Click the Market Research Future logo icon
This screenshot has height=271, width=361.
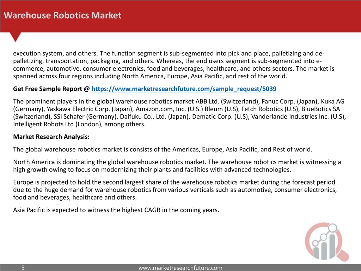tap(327, 242)
